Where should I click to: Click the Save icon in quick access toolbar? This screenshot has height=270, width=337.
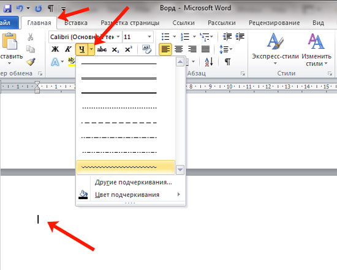(x=8, y=9)
